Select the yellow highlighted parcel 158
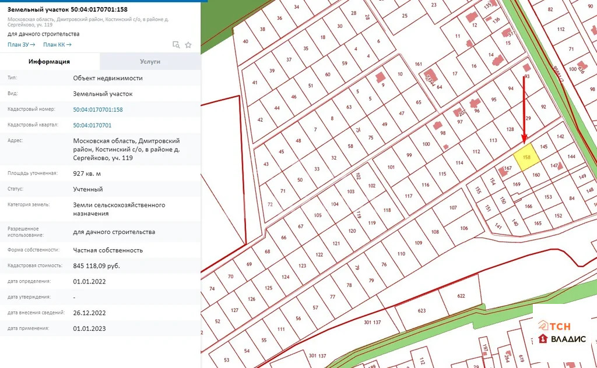Image resolution: width=597 pixels, height=368 pixels. (526, 158)
